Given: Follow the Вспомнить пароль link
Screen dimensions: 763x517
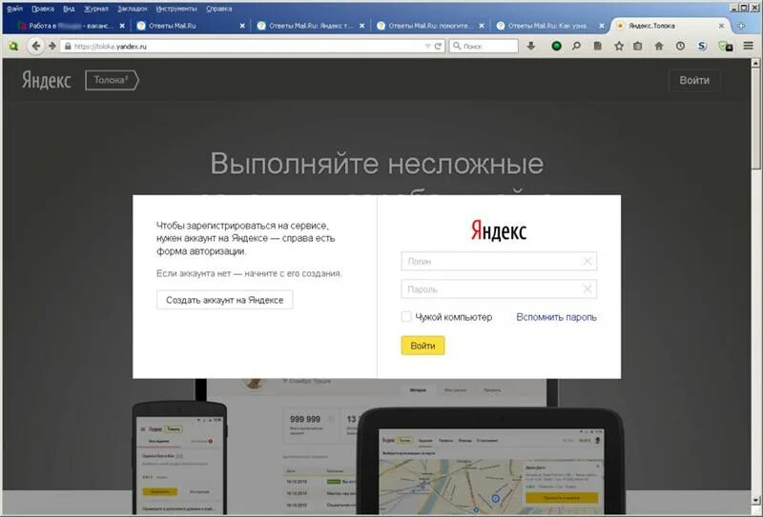Looking at the screenshot, I should click(556, 317).
